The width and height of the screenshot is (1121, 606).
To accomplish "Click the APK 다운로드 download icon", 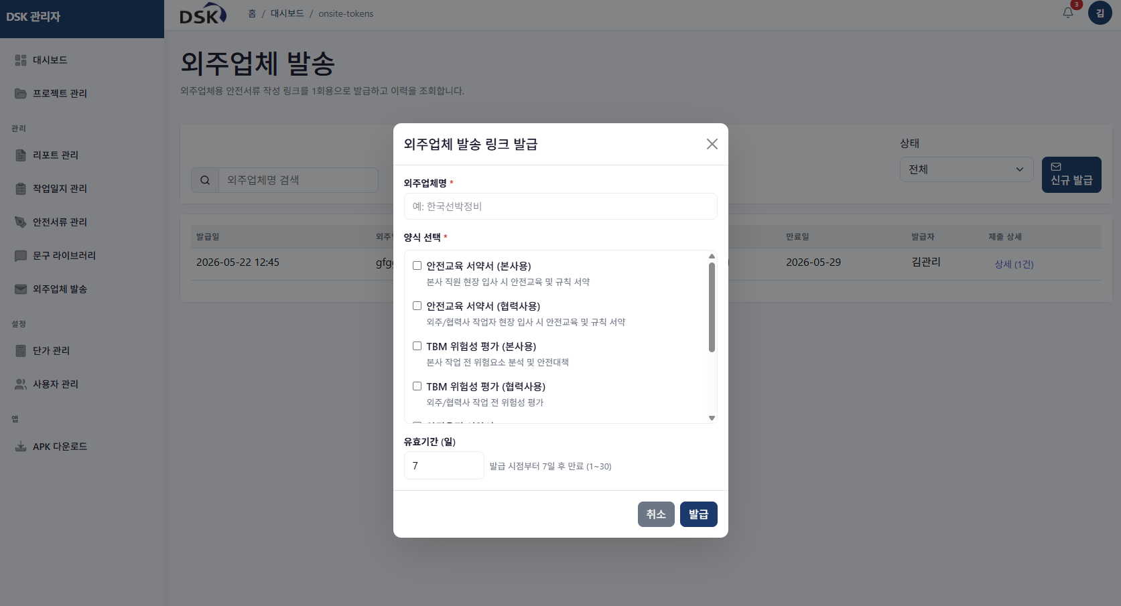I will [x=21, y=447].
